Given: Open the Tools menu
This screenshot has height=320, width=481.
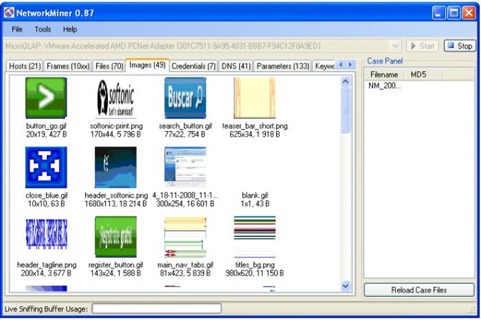Looking at the screenshot, I should point(42,29).
